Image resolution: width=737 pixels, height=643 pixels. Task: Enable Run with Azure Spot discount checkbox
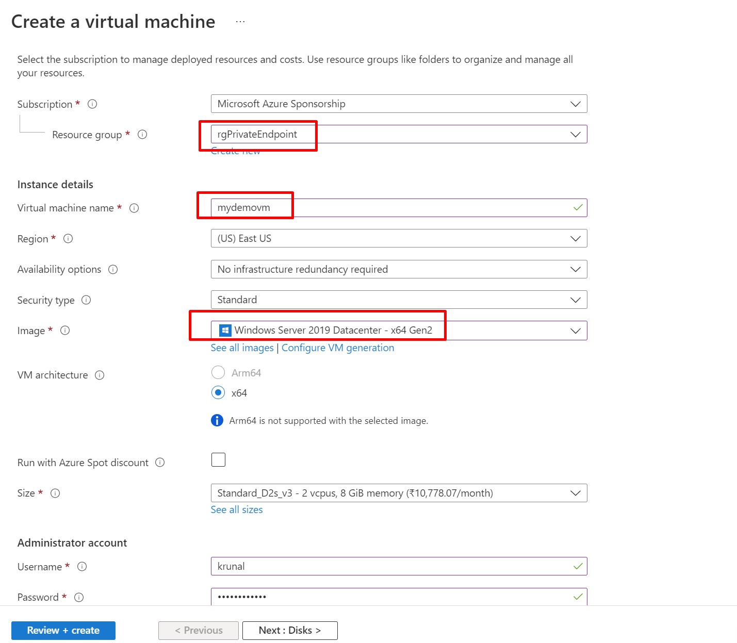(x=218, y=459)
